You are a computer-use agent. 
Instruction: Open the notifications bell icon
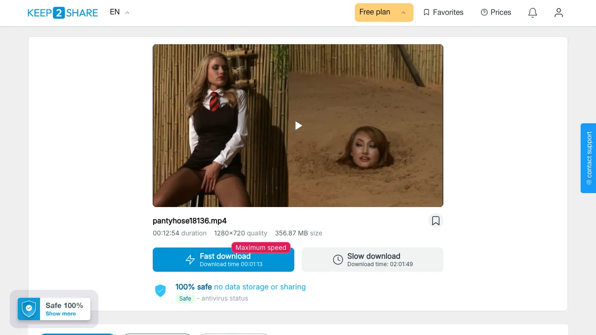point(533,13)
